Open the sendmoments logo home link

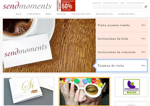pos(27,6)
